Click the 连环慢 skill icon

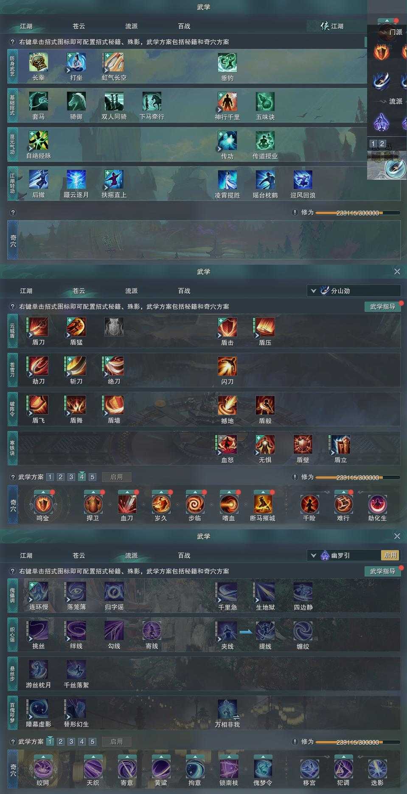[39, 591]
